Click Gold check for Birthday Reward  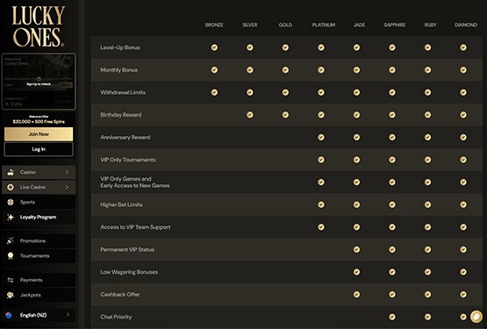point(285,115)
